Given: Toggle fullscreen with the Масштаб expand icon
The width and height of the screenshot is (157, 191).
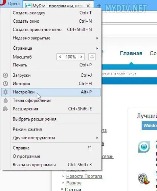Looking at the screenshot, I should (x=92, y=57).
